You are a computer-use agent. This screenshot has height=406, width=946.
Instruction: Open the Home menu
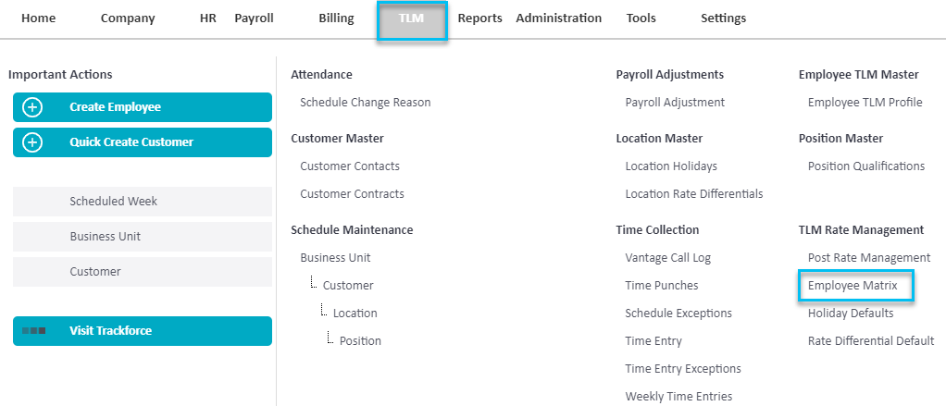pyautogui.click(x=39, y=18)
